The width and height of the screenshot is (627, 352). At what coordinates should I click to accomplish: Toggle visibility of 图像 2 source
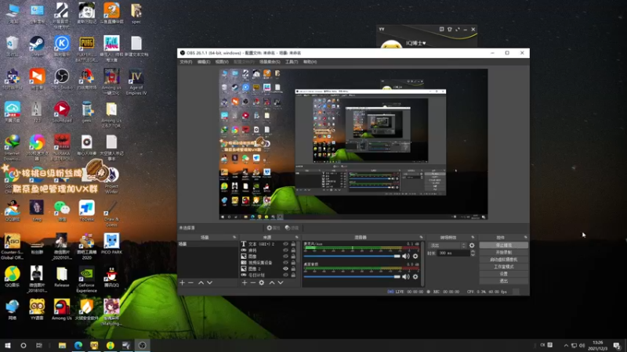tap(285, 269)
